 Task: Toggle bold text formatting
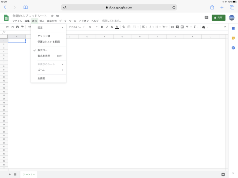click(x=102, y=27)
